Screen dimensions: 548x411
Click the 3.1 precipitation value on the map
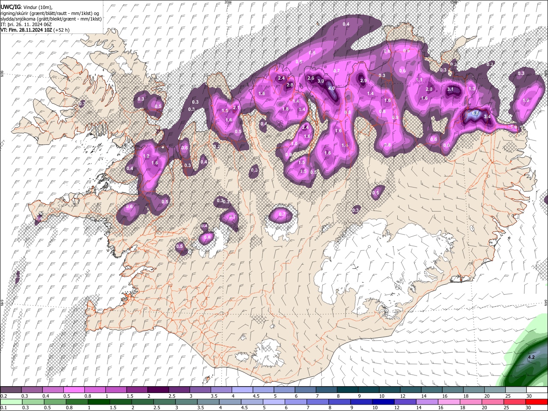pos(450,89)
